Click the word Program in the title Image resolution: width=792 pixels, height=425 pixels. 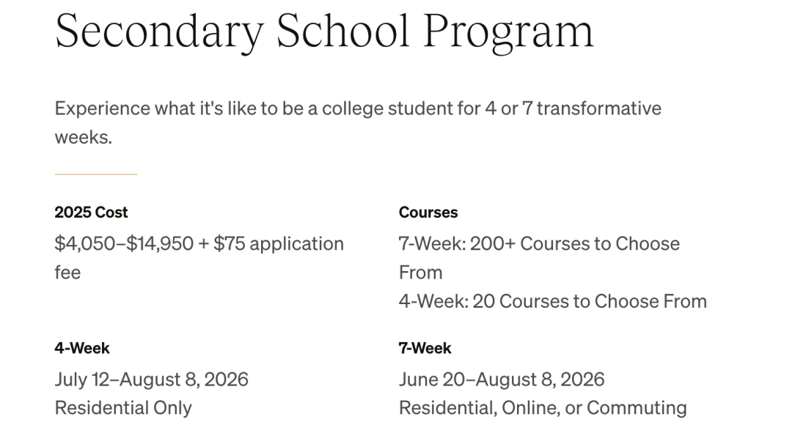(509, 33)
